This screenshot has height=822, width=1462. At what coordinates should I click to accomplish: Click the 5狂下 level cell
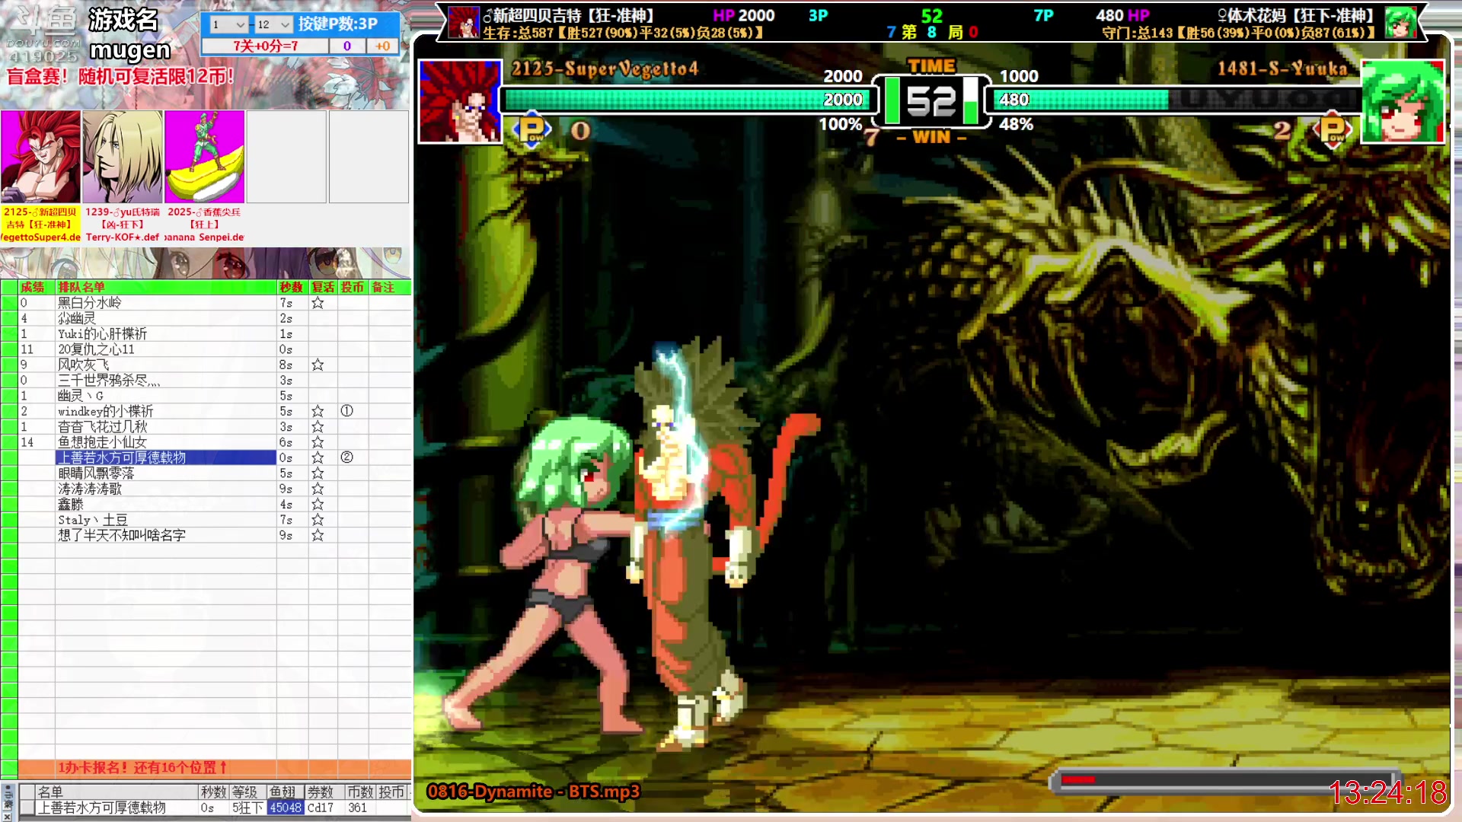(x=247, y=808)
